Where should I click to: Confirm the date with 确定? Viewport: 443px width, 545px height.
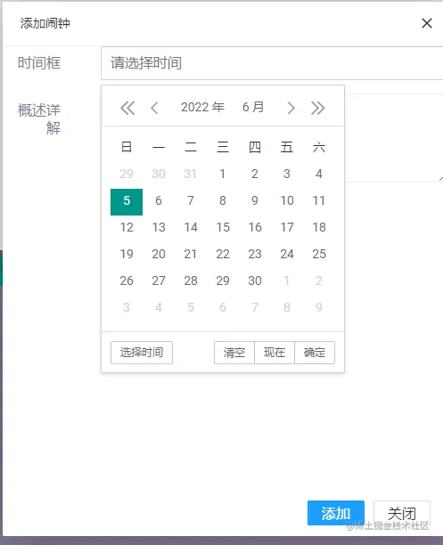click(x=315, y=353)
